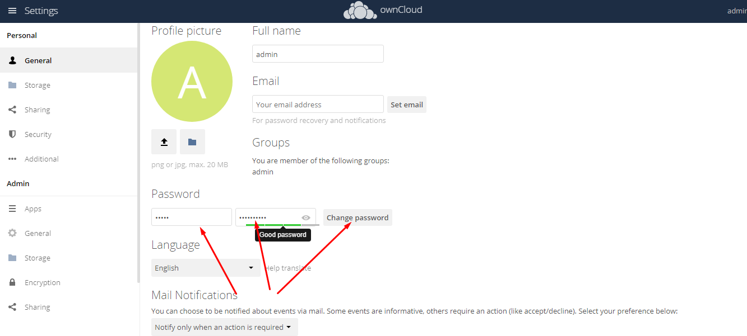Click the ownCloud logo in header
This screenshot has width=747, height=336.
coord(383,11)
